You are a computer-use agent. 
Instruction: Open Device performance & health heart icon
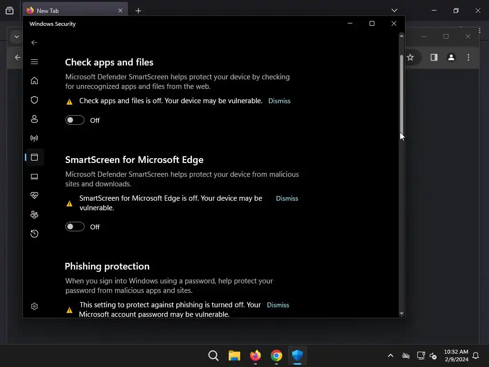coord(34,195)
